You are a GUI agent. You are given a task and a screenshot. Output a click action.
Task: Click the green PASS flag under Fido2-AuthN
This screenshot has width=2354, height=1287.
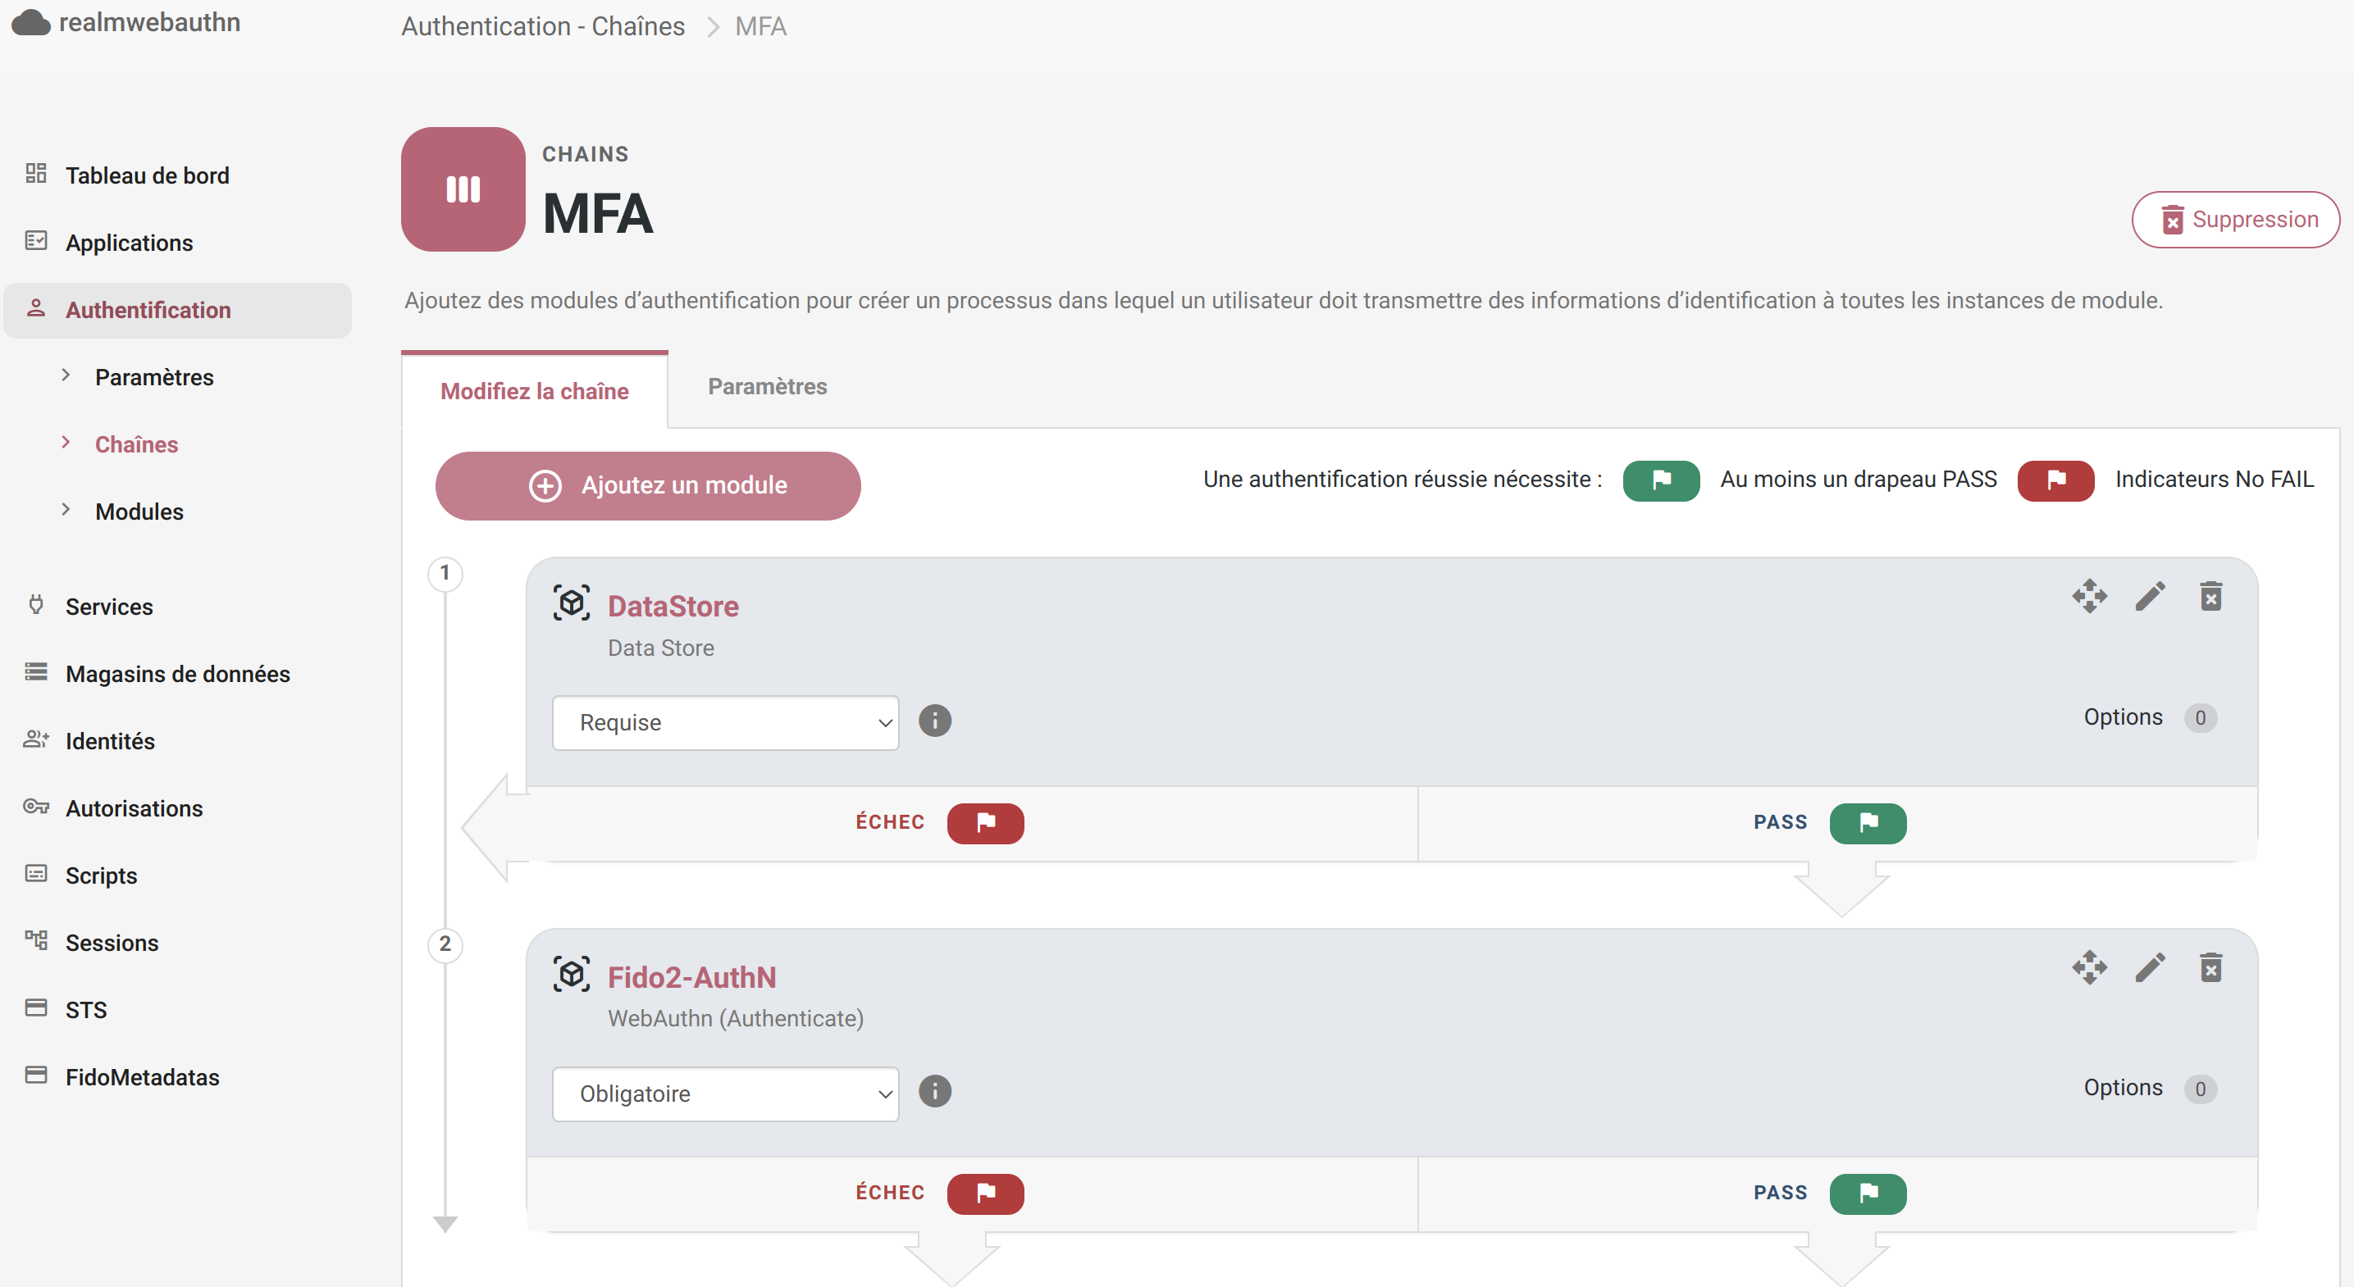1868,1194
